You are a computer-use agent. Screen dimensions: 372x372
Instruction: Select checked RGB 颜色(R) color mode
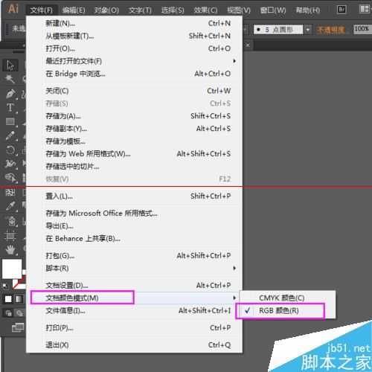tap(288, 310)
